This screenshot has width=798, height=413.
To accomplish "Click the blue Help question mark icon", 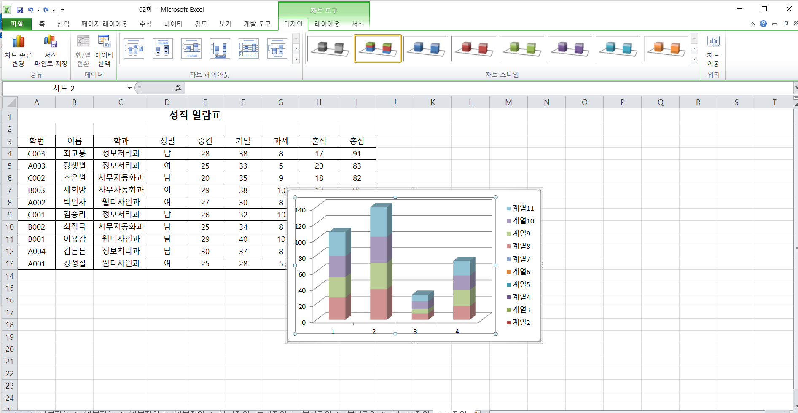I will 763,24.
